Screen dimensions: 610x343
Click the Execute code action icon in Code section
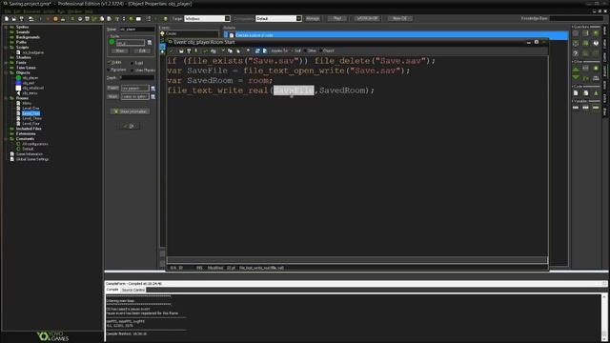[x=576, y=93]
